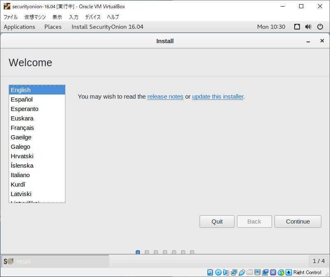
Task: Select Euskara in the language list
Action: point(37,118)
